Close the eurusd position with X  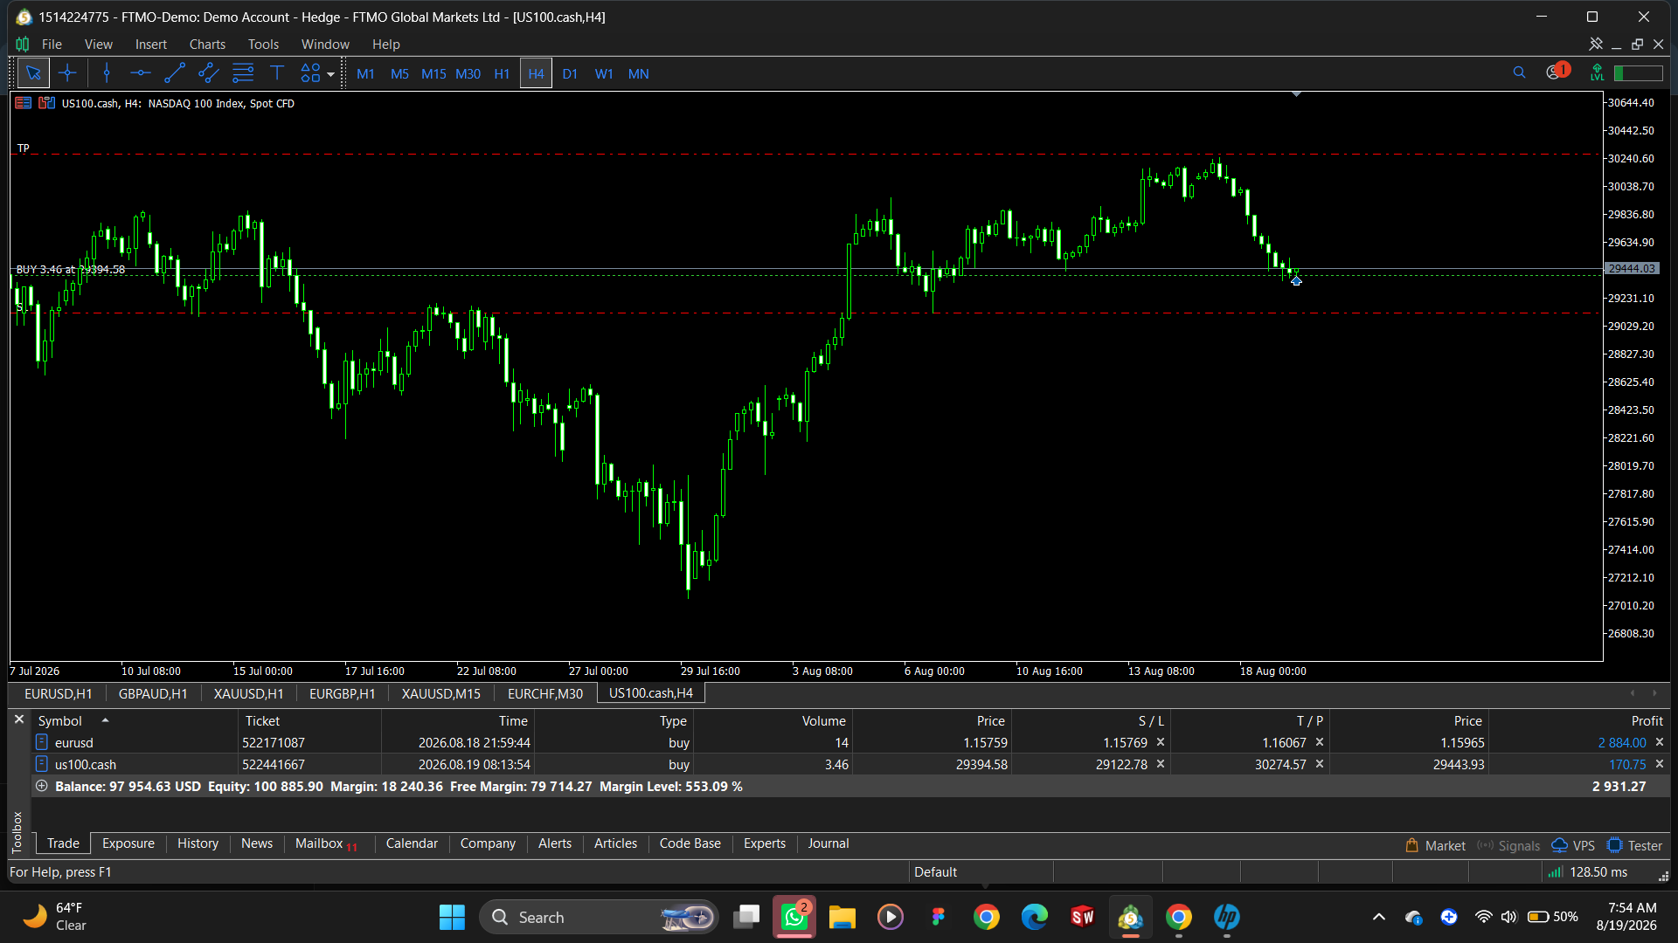[1660, 742]
